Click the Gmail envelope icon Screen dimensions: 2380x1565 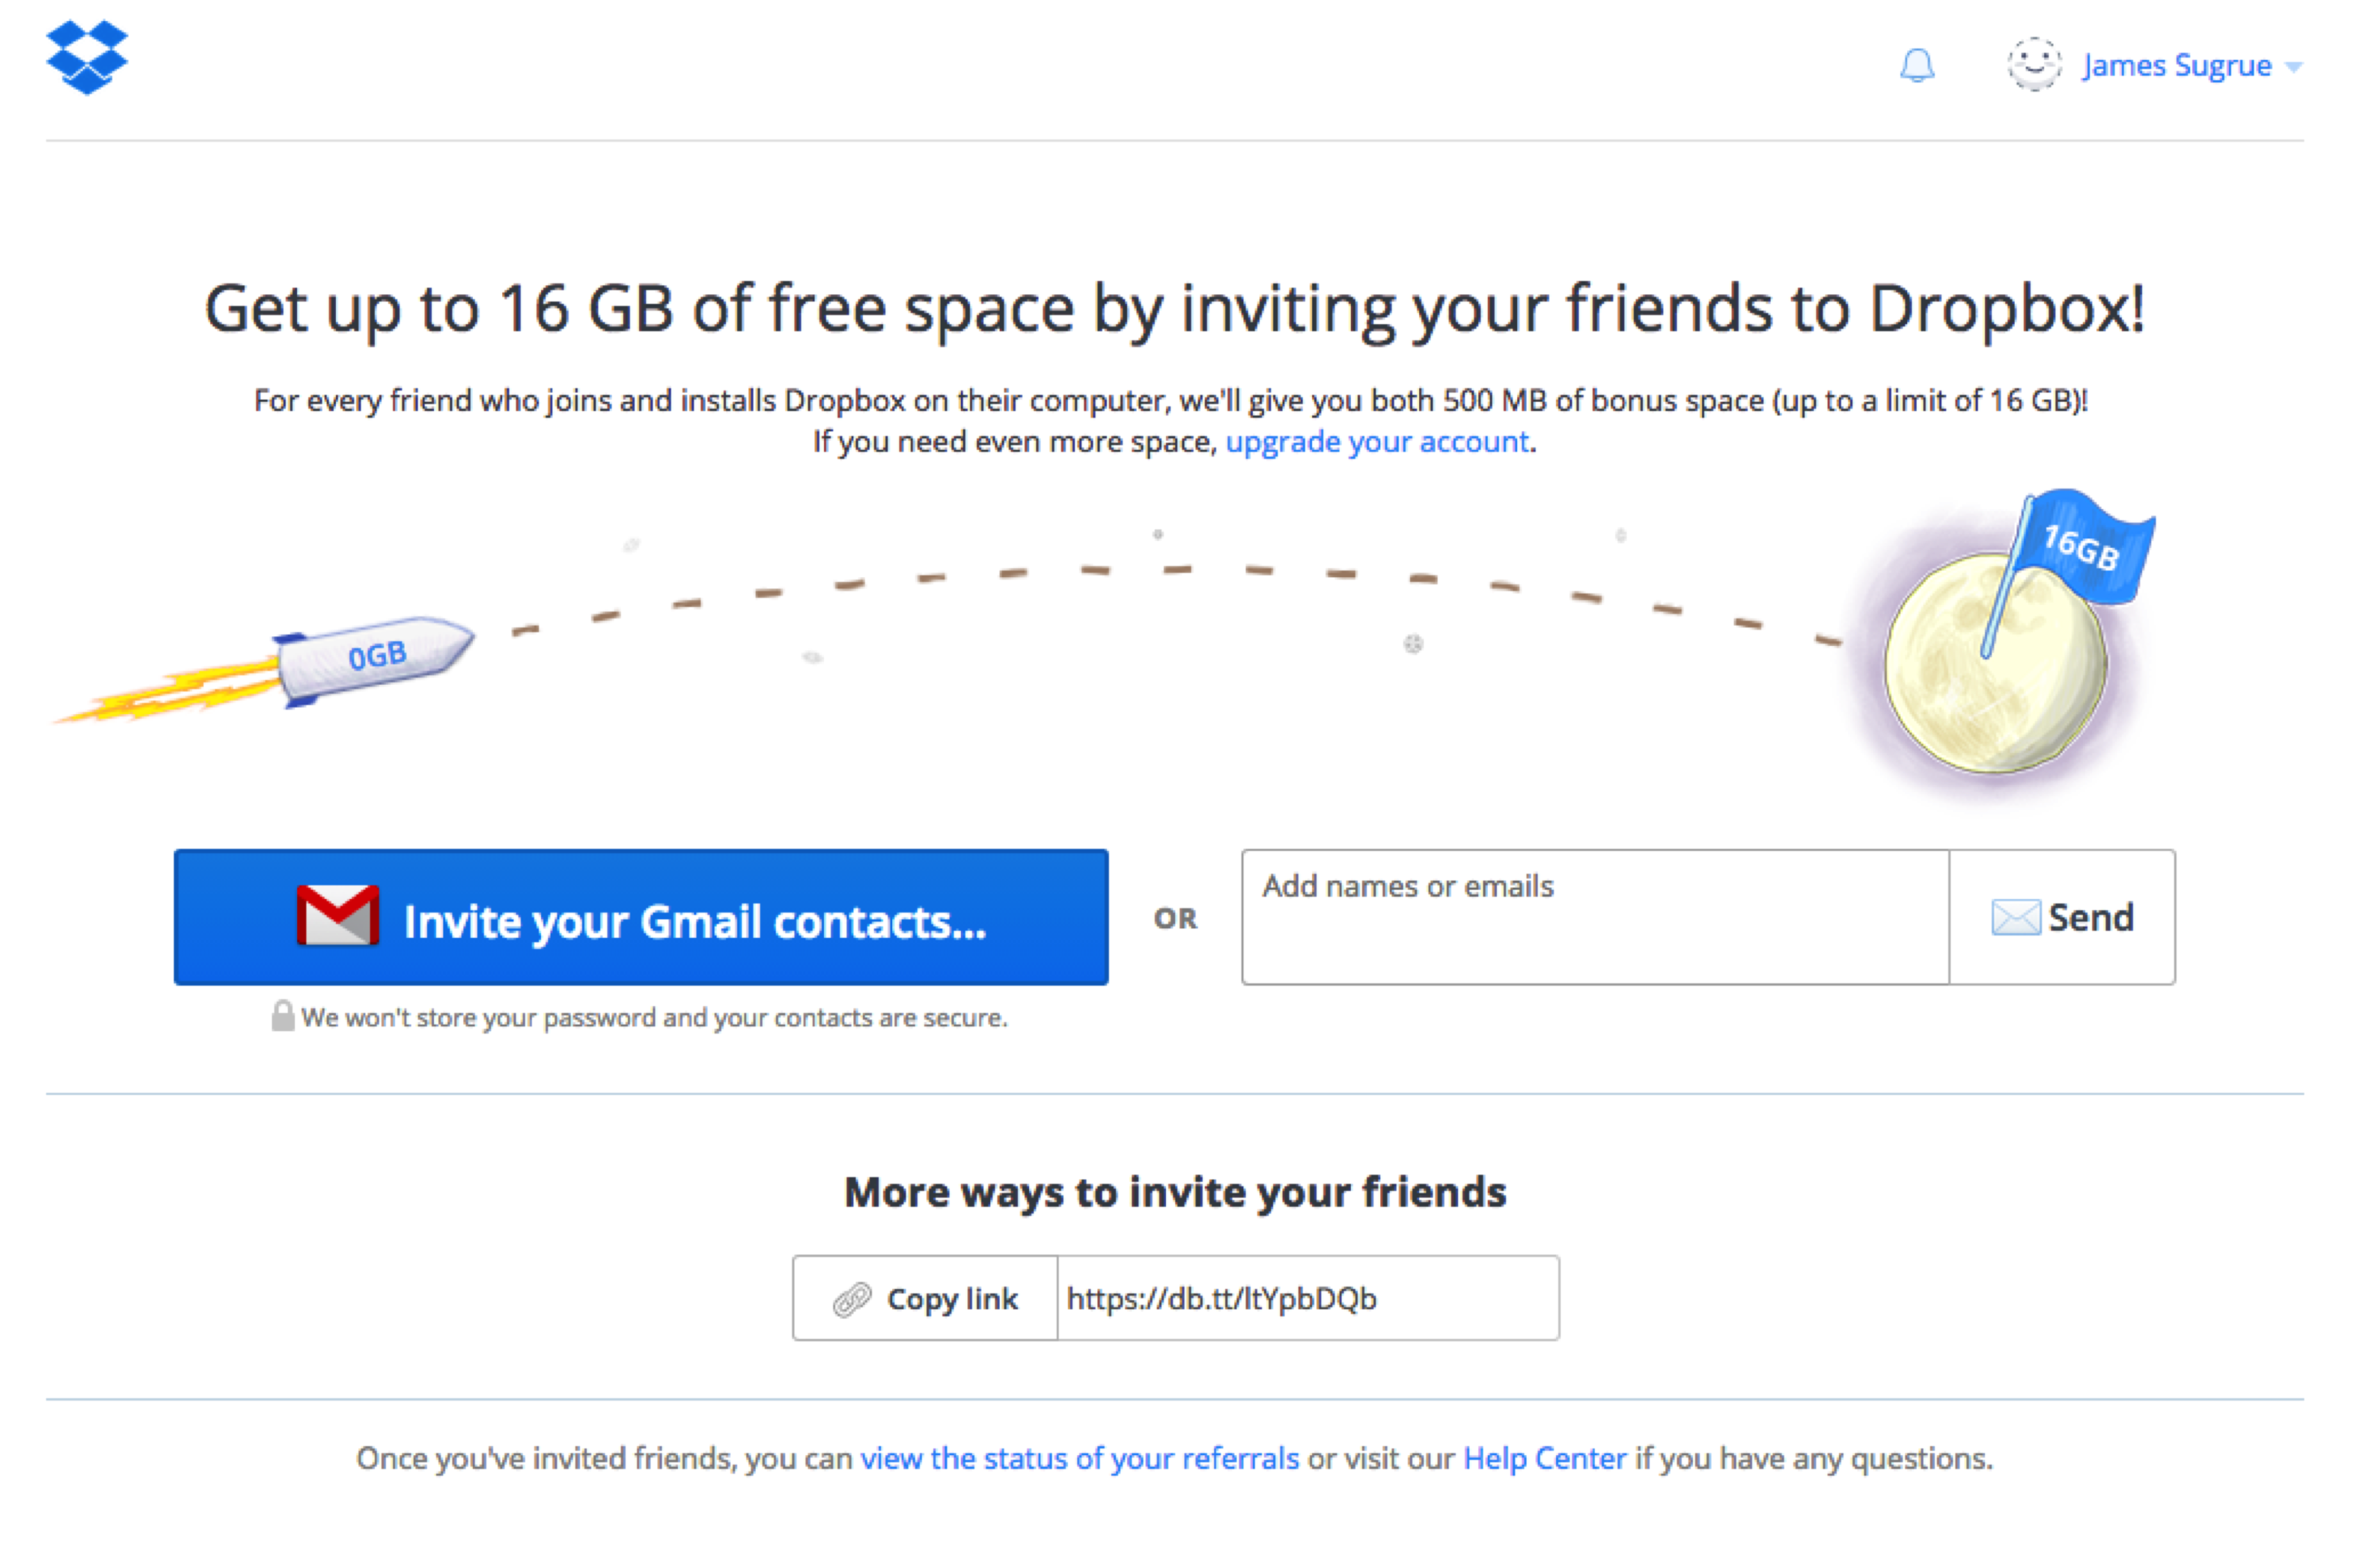pyautogui.click(x=338, y=916)
